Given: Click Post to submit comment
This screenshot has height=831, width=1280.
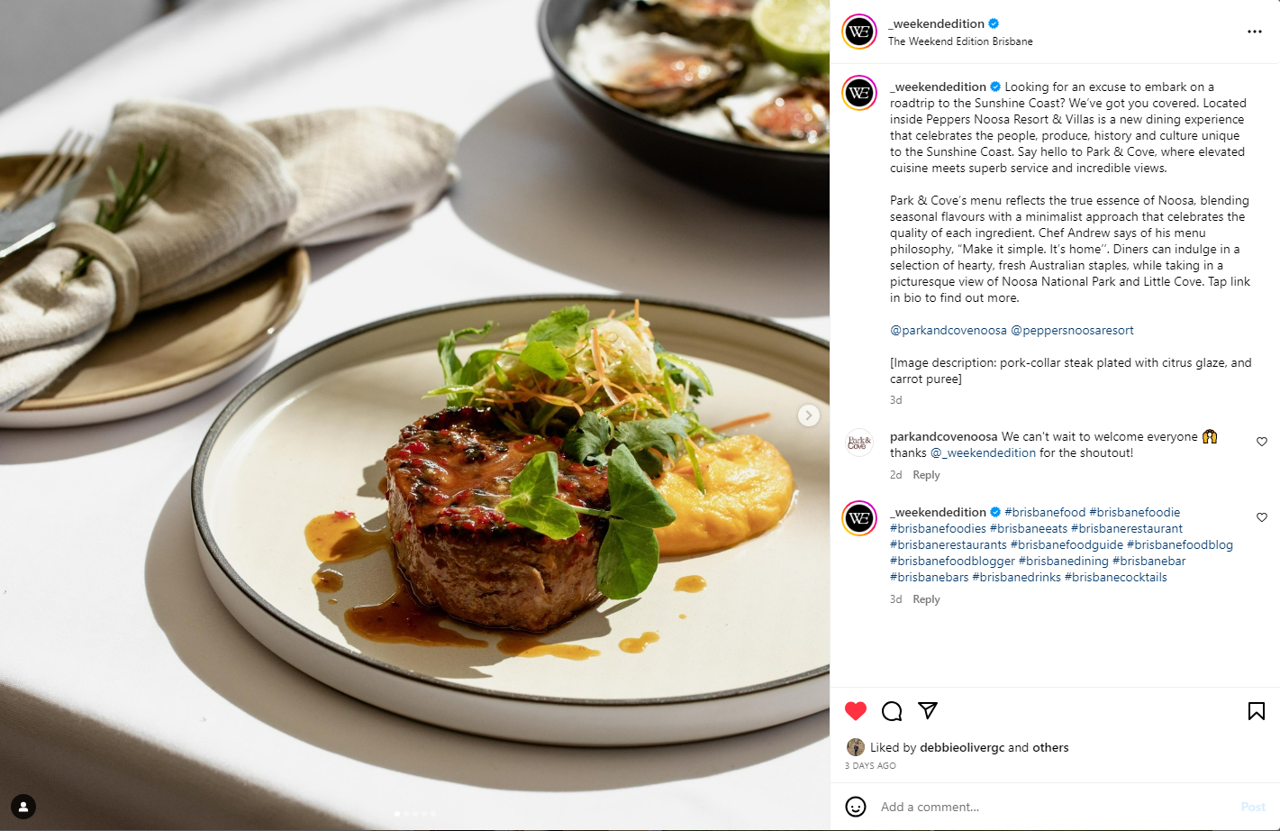Looking at the screenshot, I should tap(1253, 807).
